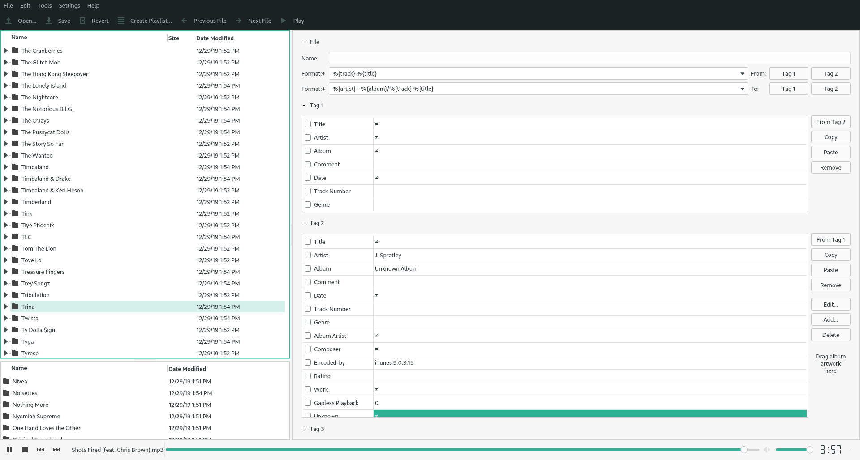Open the Settings menu
Screen dimensions: 860x460
[x=69, y=5]
